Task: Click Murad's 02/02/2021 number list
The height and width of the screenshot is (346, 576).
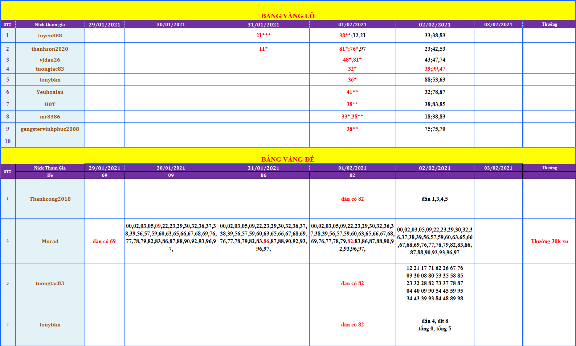Action: coord(435,241)
